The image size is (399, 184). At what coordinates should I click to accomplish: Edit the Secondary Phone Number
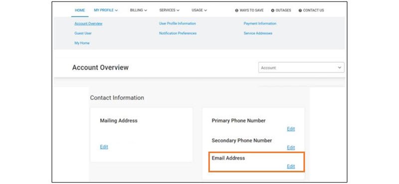coord(291,148)
